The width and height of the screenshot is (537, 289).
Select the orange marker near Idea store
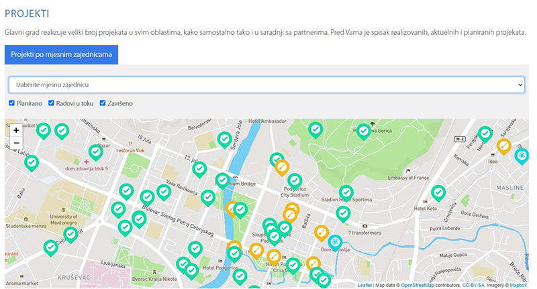click(x=503, y=146)
